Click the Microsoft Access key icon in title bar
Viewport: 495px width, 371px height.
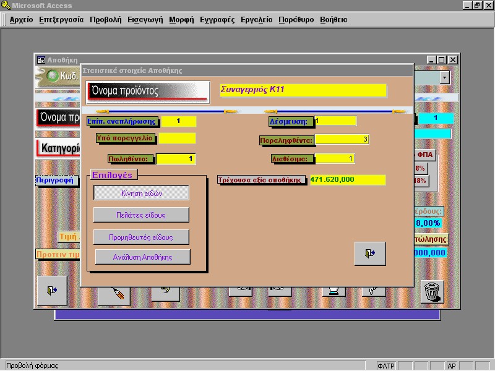(x=6, y=5)
